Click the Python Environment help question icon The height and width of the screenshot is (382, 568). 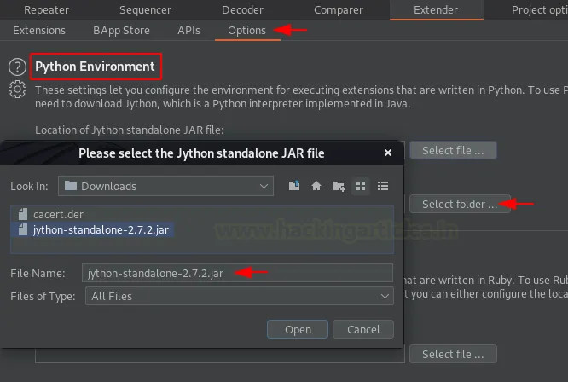pyautogui.click(x=16, y=67)
